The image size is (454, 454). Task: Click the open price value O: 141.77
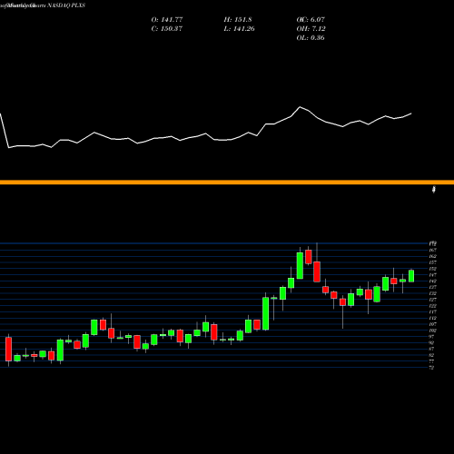pos(167,20)
